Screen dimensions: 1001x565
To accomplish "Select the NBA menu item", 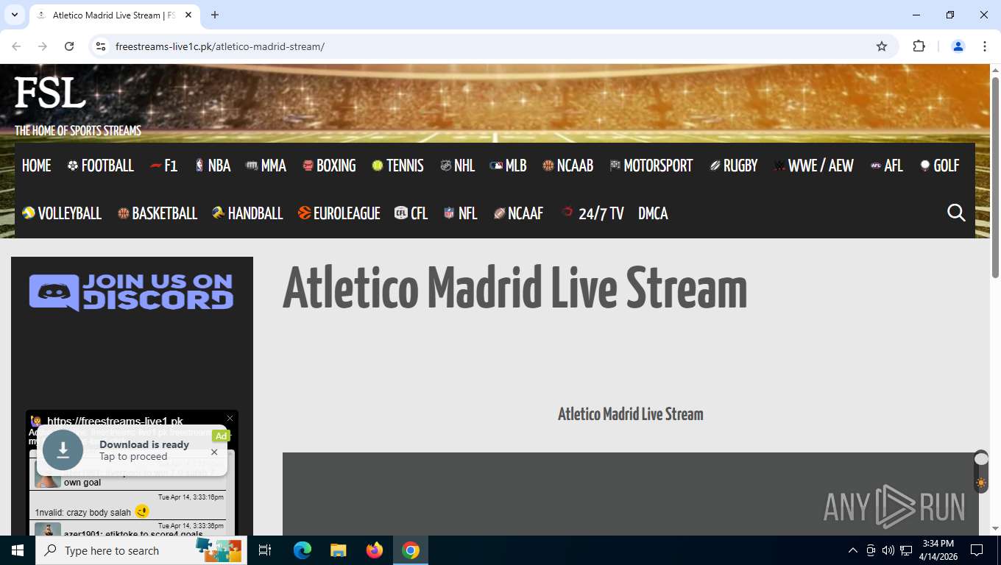I will (213, 166).
